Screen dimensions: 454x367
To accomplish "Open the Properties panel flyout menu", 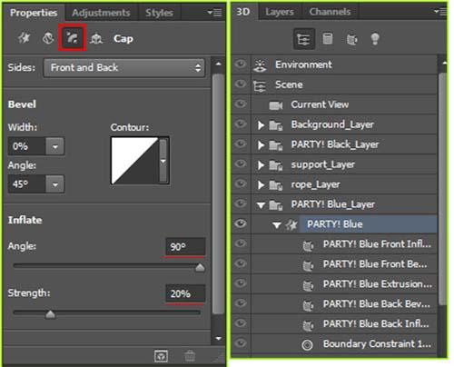I will click(215, 13).
